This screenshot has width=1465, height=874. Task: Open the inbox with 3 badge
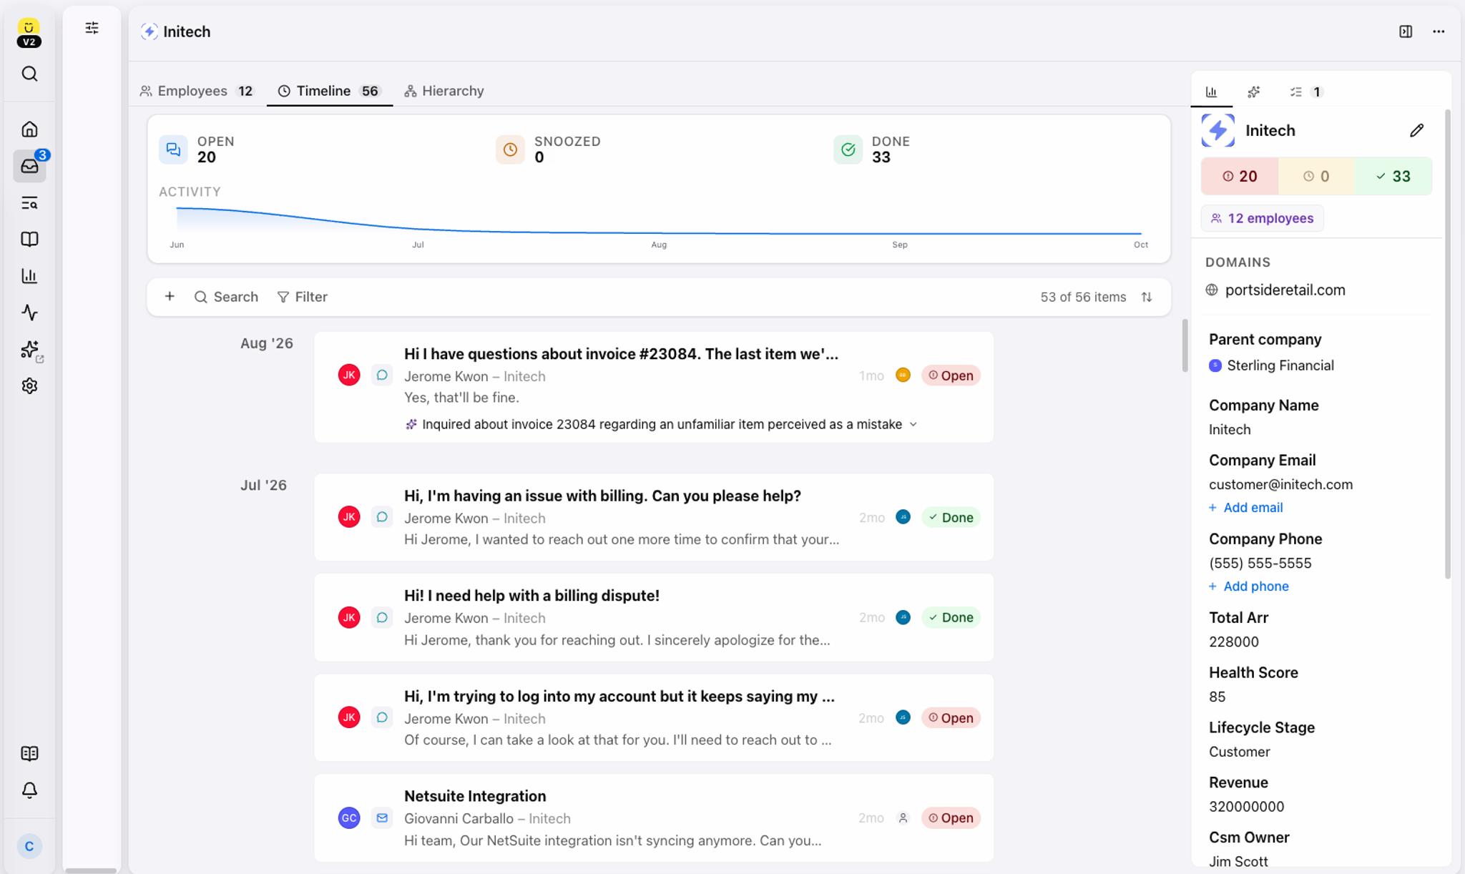(x=29, y=166)
